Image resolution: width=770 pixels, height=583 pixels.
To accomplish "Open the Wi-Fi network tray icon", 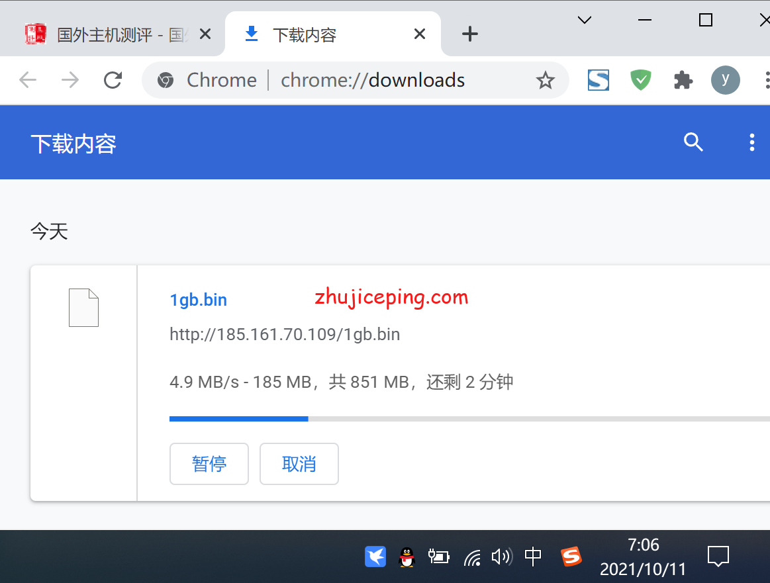I will pyautogui.click(x=473, y=557).
